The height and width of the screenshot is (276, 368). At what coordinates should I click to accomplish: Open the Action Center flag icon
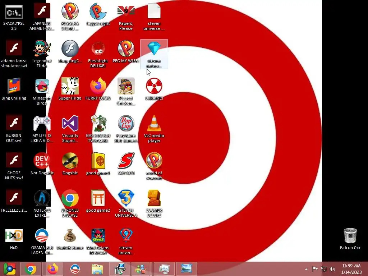(x=315, y=269)
